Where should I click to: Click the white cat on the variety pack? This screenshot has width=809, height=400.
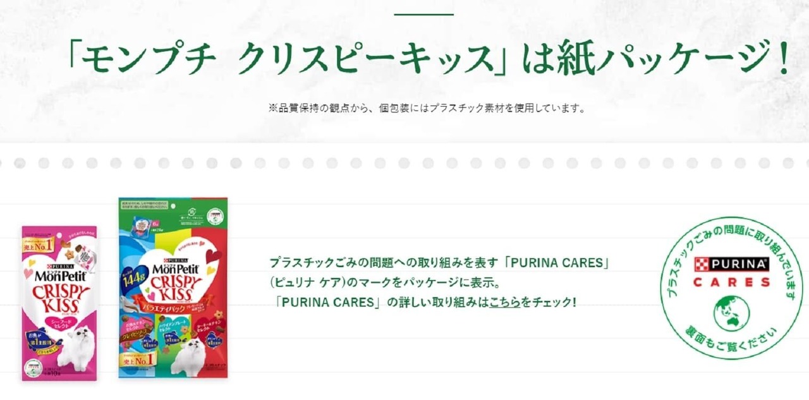[190, 355]
